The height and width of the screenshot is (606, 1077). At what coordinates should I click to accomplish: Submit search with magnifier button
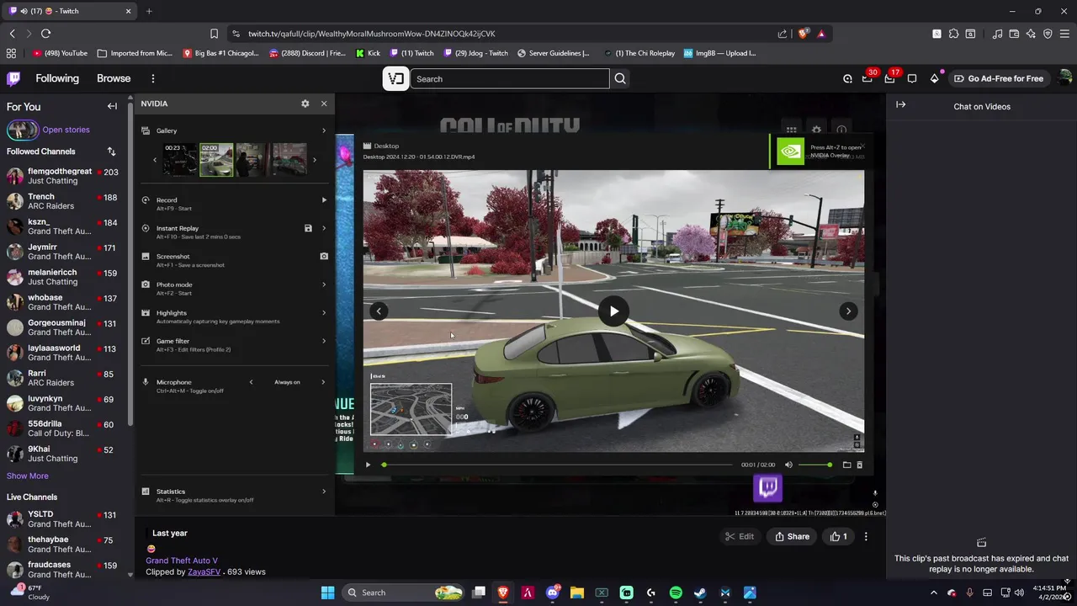point(620,78)
